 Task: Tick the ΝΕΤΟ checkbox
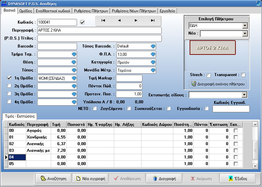pyautogui.click(x=95, y=109)
